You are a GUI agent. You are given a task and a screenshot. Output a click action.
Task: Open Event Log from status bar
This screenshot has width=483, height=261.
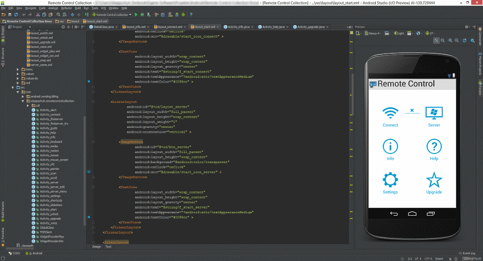pos(468,253)
